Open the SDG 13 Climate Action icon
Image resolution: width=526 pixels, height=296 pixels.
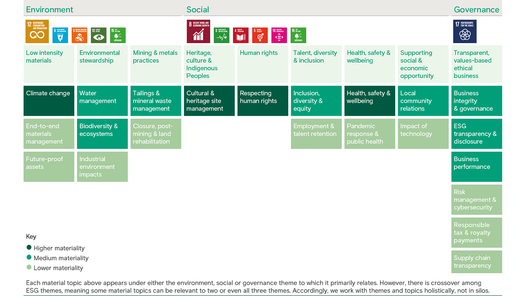pos(98,35)
